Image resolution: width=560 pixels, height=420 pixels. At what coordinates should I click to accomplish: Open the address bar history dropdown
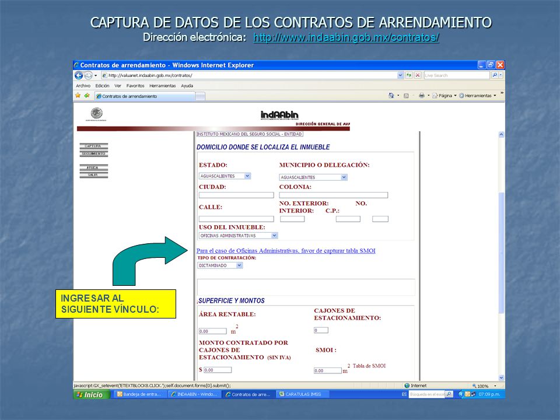click(400, 75)
